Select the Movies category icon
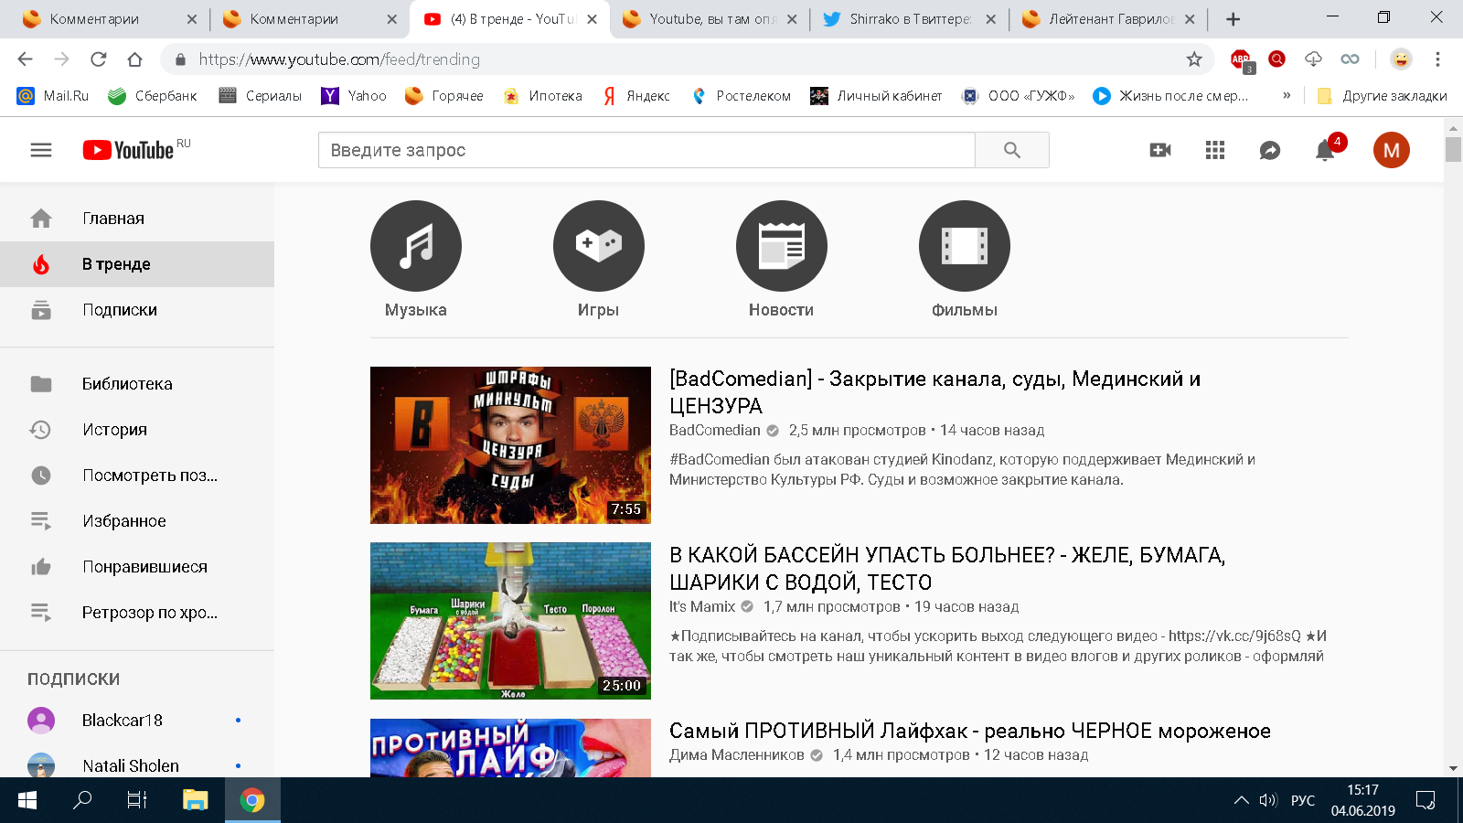Image resolution: width=1463 pixels, height=823 pixels. click(964, 246)
